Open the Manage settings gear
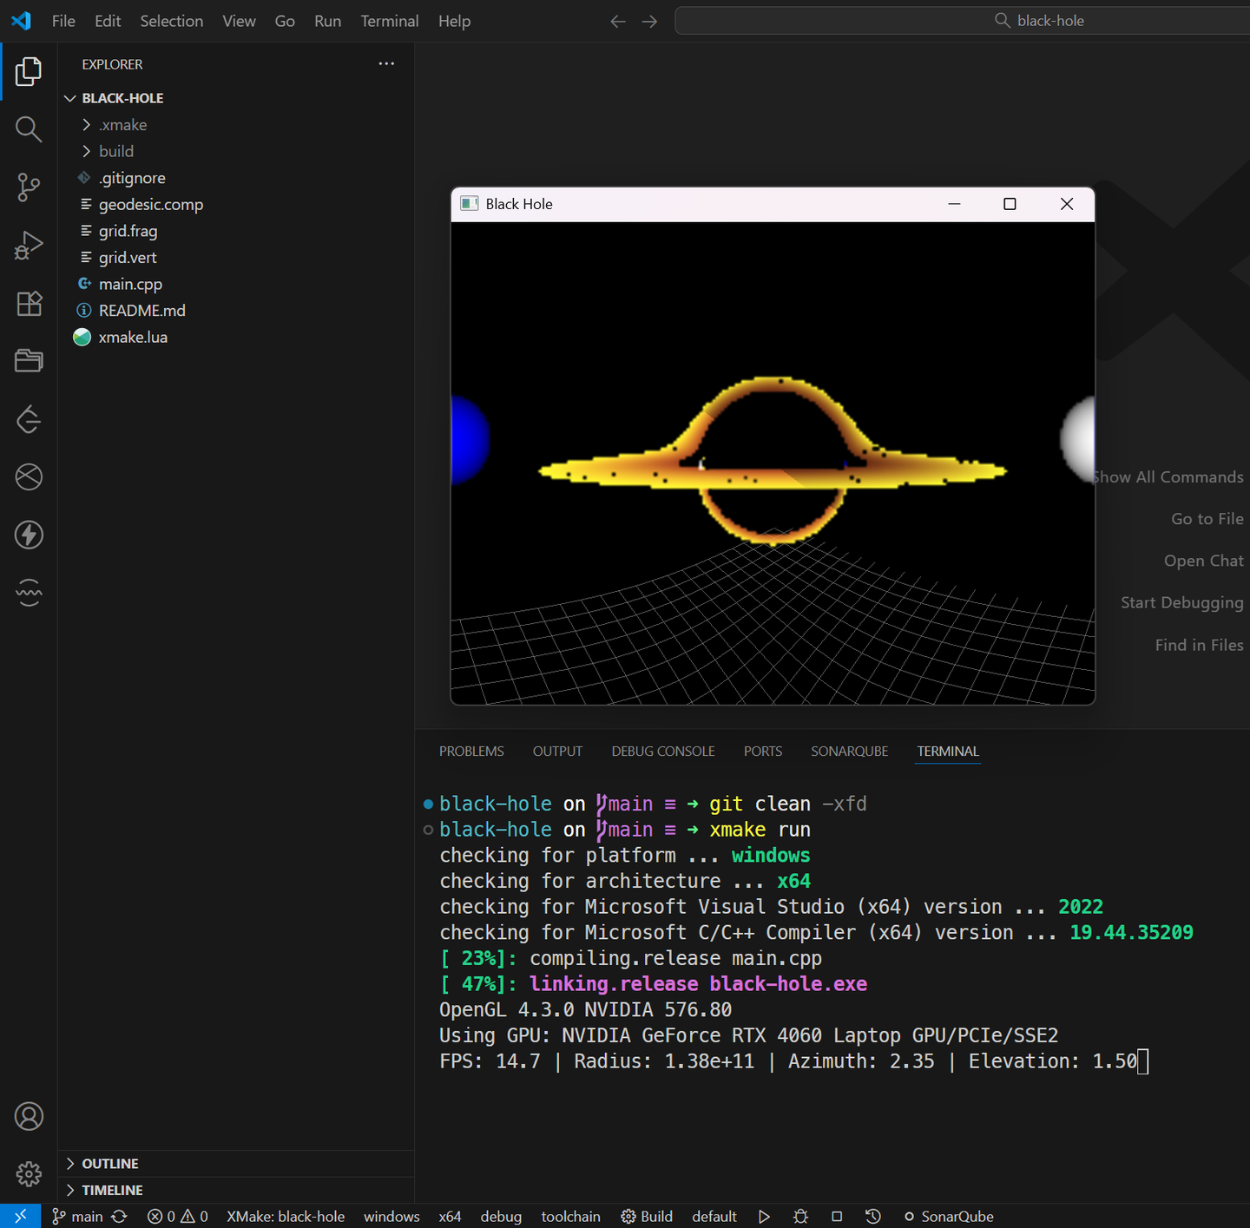This screenshot has height=1228, width=1250. click(x=29, y=1174)
